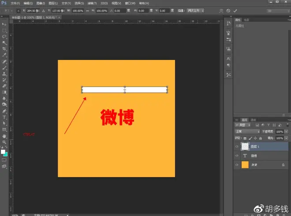Select the Healing Brush tool
291x216 pixels.
pyautogui.click(x=4, y=62)
